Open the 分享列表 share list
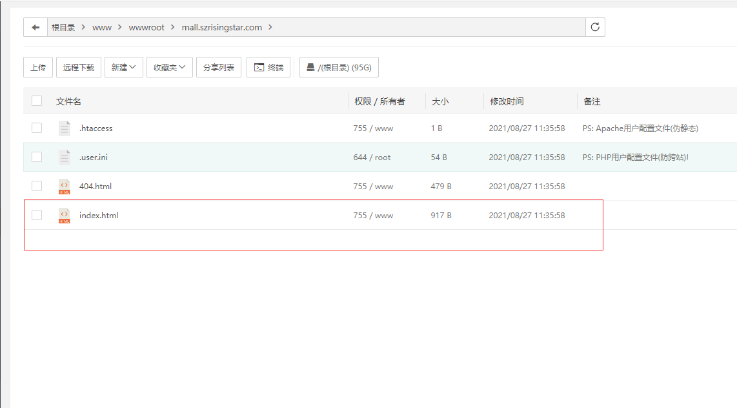The height and width of the screenshot is (408, 737). coord(219,67)
